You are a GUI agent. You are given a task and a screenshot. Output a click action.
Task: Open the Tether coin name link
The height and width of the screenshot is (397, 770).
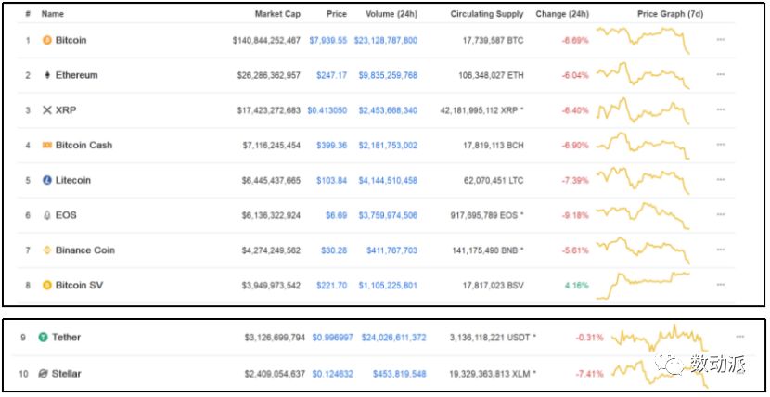coord(66,337)
